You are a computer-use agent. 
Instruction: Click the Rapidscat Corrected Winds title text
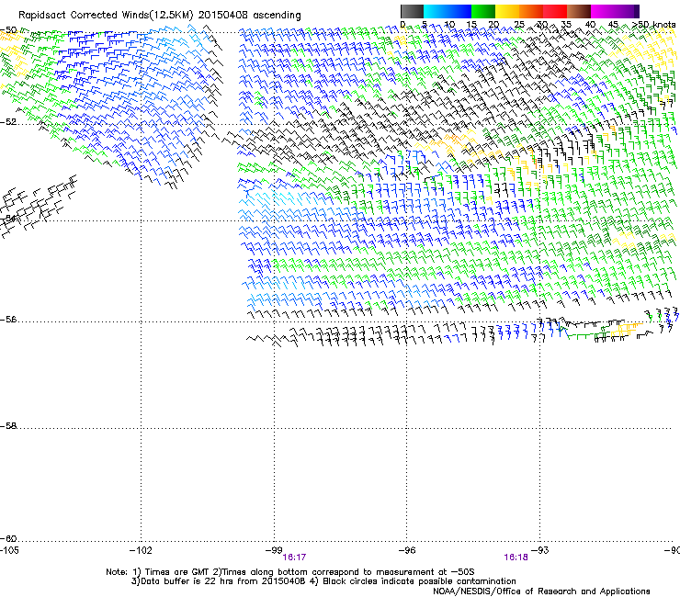click(160, 16)
